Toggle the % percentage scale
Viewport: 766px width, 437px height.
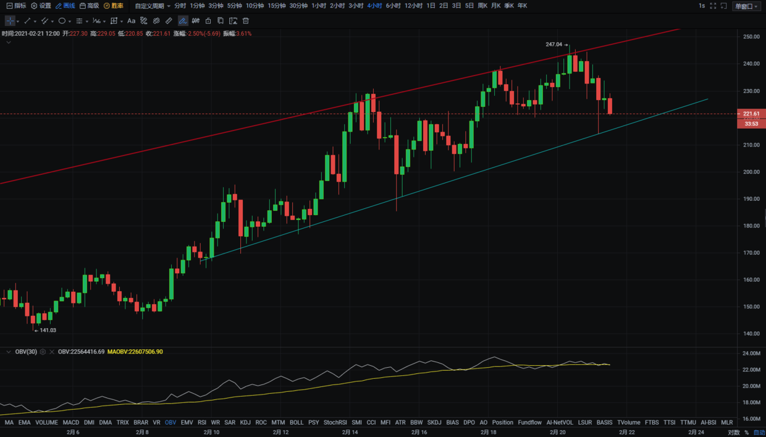[x=746, y=432]
